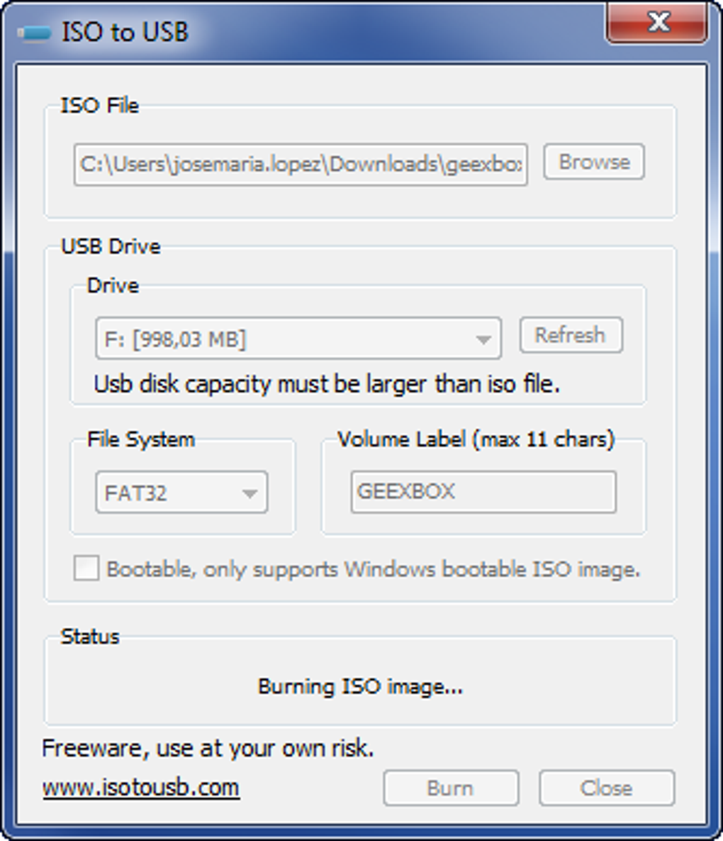Click the ISO to USB title text
Viewport: 723px width, 841px height.
125,33
